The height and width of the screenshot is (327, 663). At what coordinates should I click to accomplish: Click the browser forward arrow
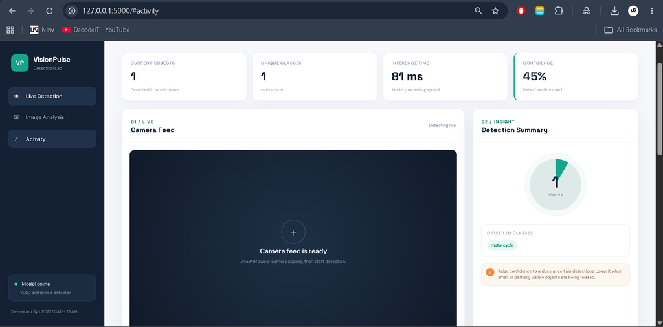pyautogui.click(x=30, y=11)
